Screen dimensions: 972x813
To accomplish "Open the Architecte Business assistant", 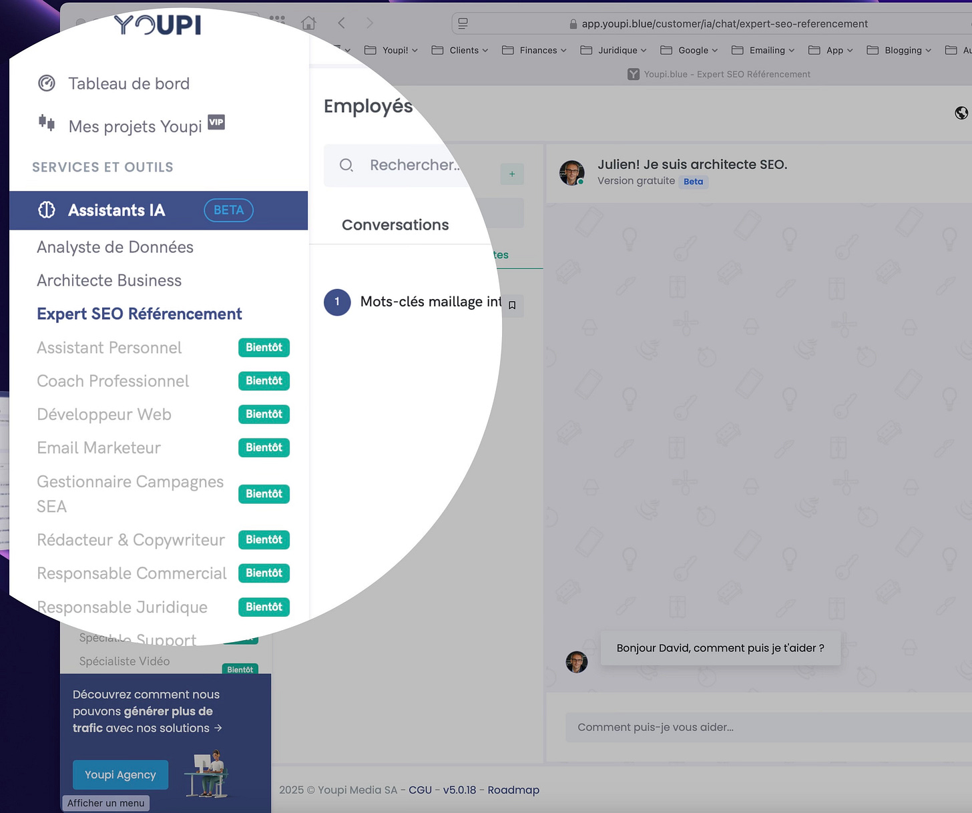I will 109,280.
